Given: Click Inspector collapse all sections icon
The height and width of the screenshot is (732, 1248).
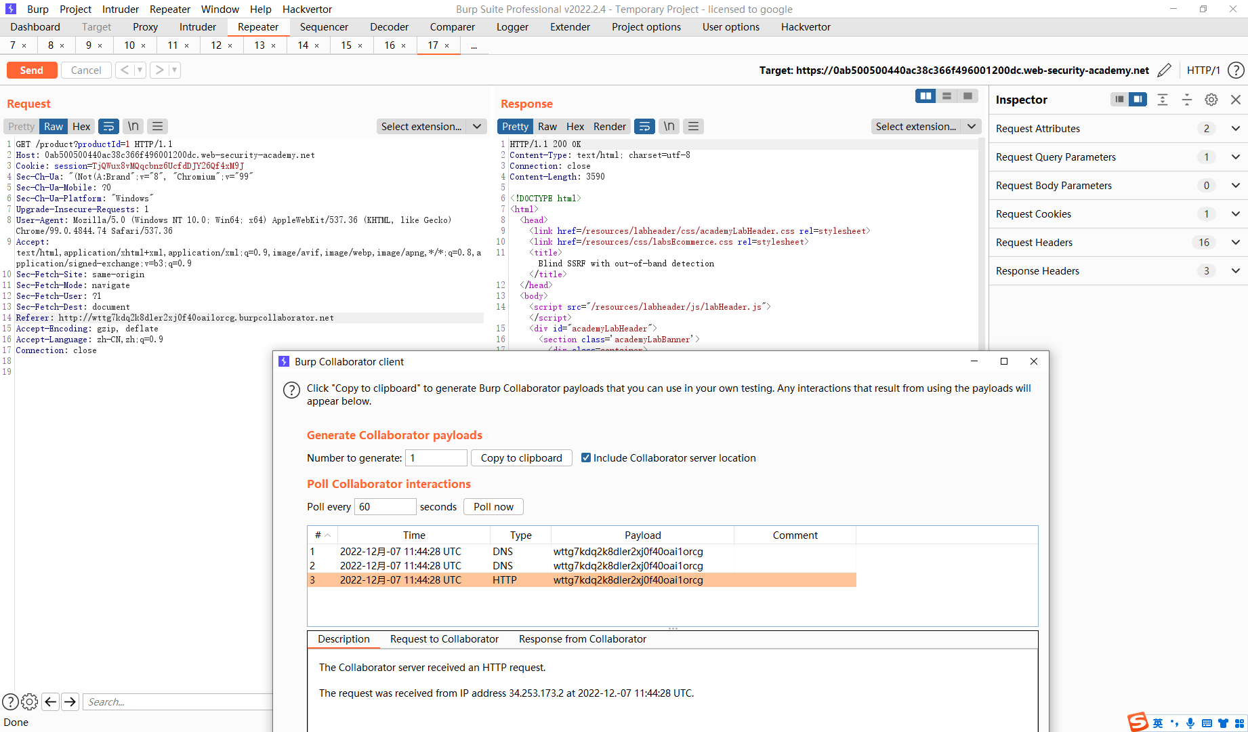Looking at the screenshot, I should click(x=1187, y=100).
